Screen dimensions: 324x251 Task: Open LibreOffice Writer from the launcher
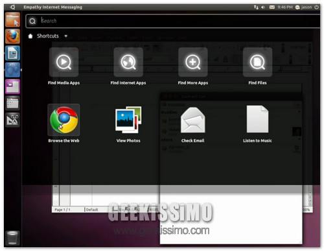[x=12, y=53]
